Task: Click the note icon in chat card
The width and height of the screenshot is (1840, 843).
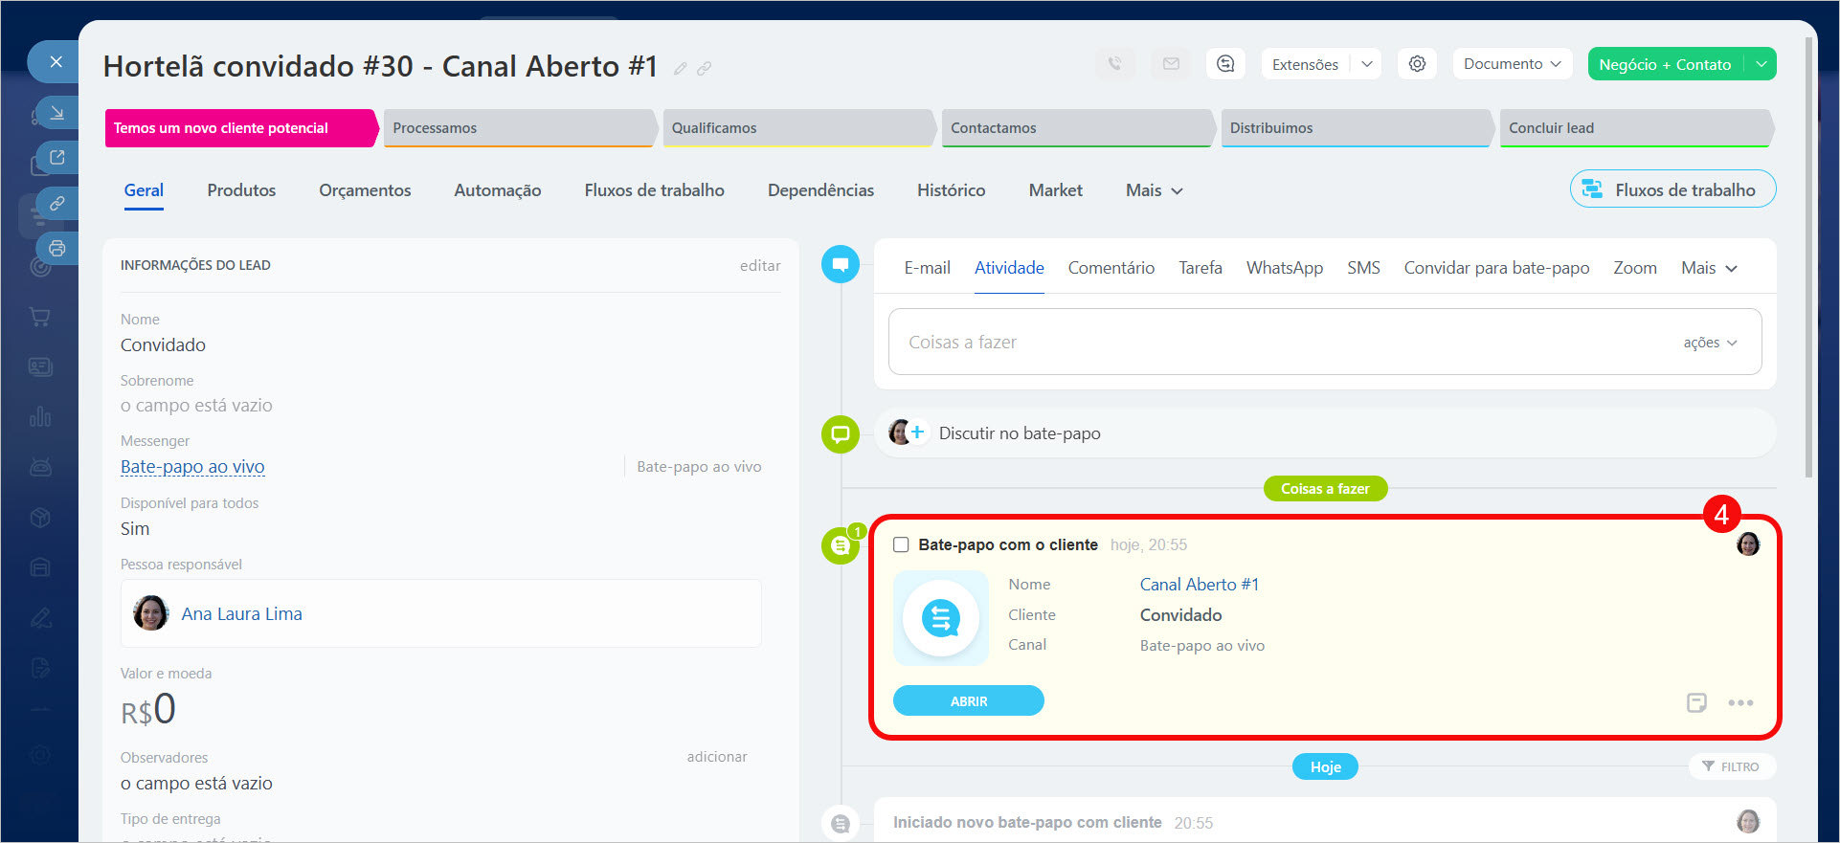Action: pyautogui.click(x=1695, y=702)
